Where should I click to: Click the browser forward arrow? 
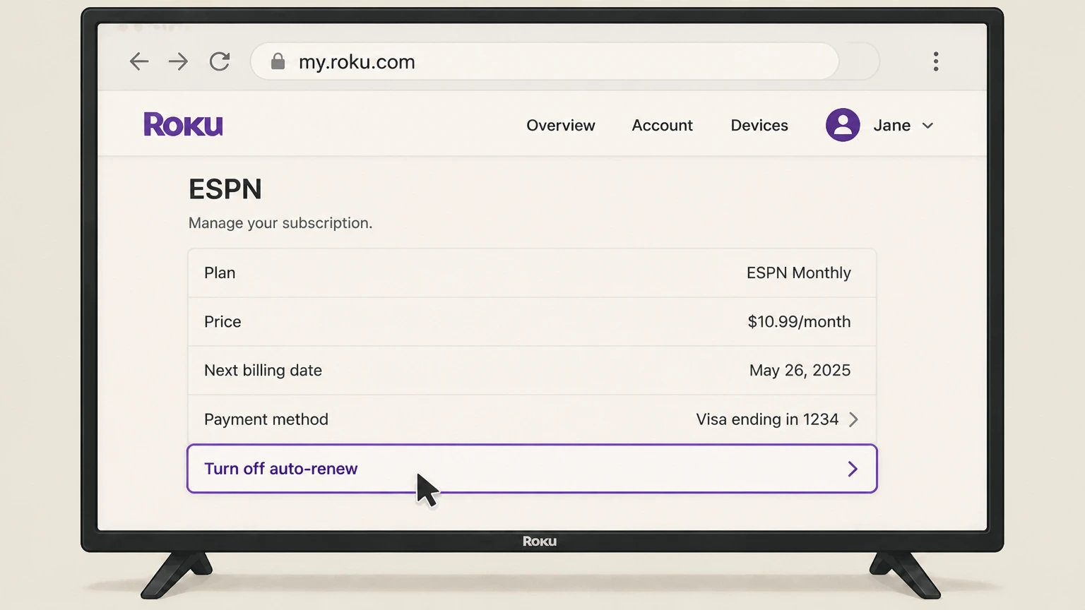(x=179, y=61)
